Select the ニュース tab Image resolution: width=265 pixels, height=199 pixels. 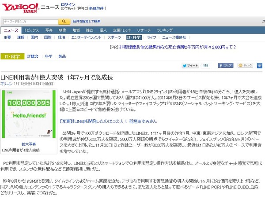[11, 30]
